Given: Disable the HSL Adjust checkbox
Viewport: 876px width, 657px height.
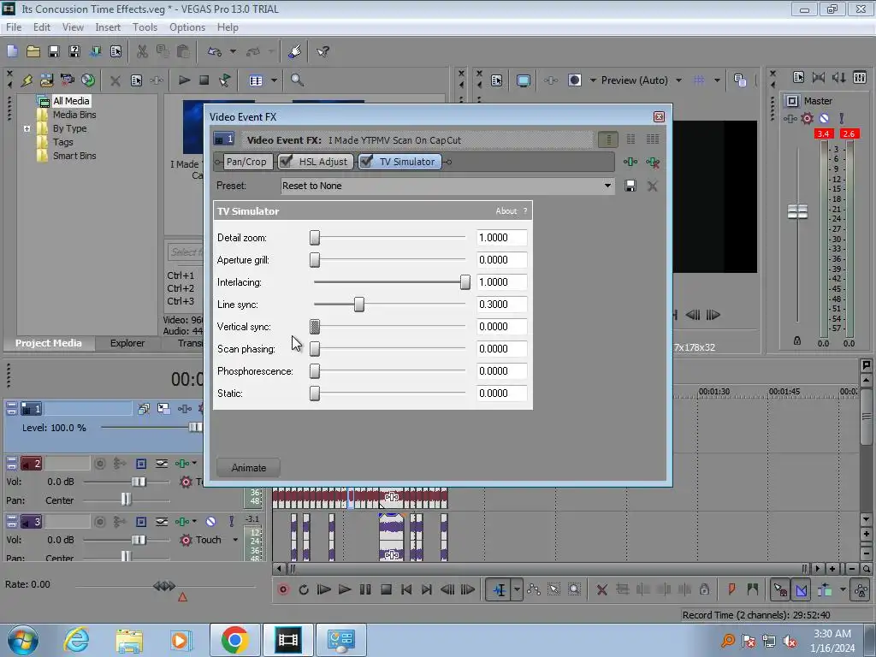Looking at the screenshot, I should pyautogui.click(x=286, y=162).
